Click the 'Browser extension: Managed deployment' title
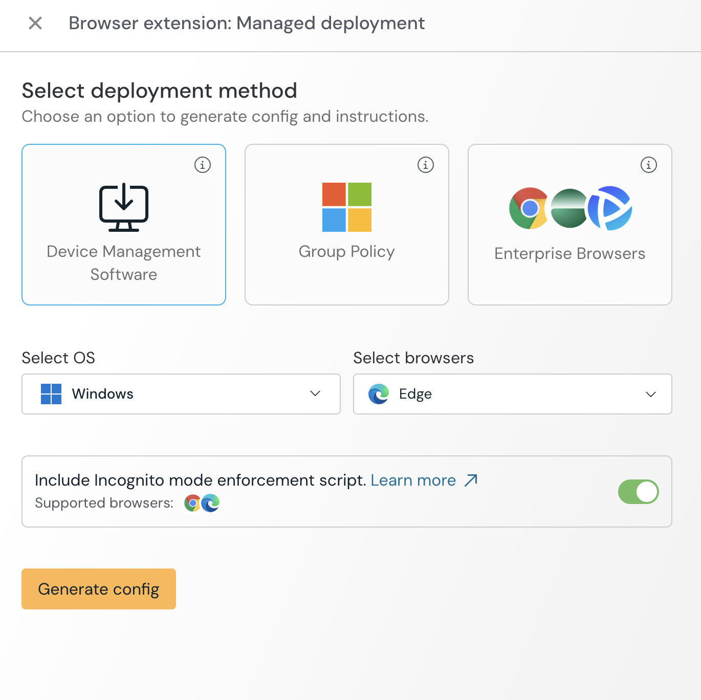Viewport: 701px width, 700px height. coord(247,24)
